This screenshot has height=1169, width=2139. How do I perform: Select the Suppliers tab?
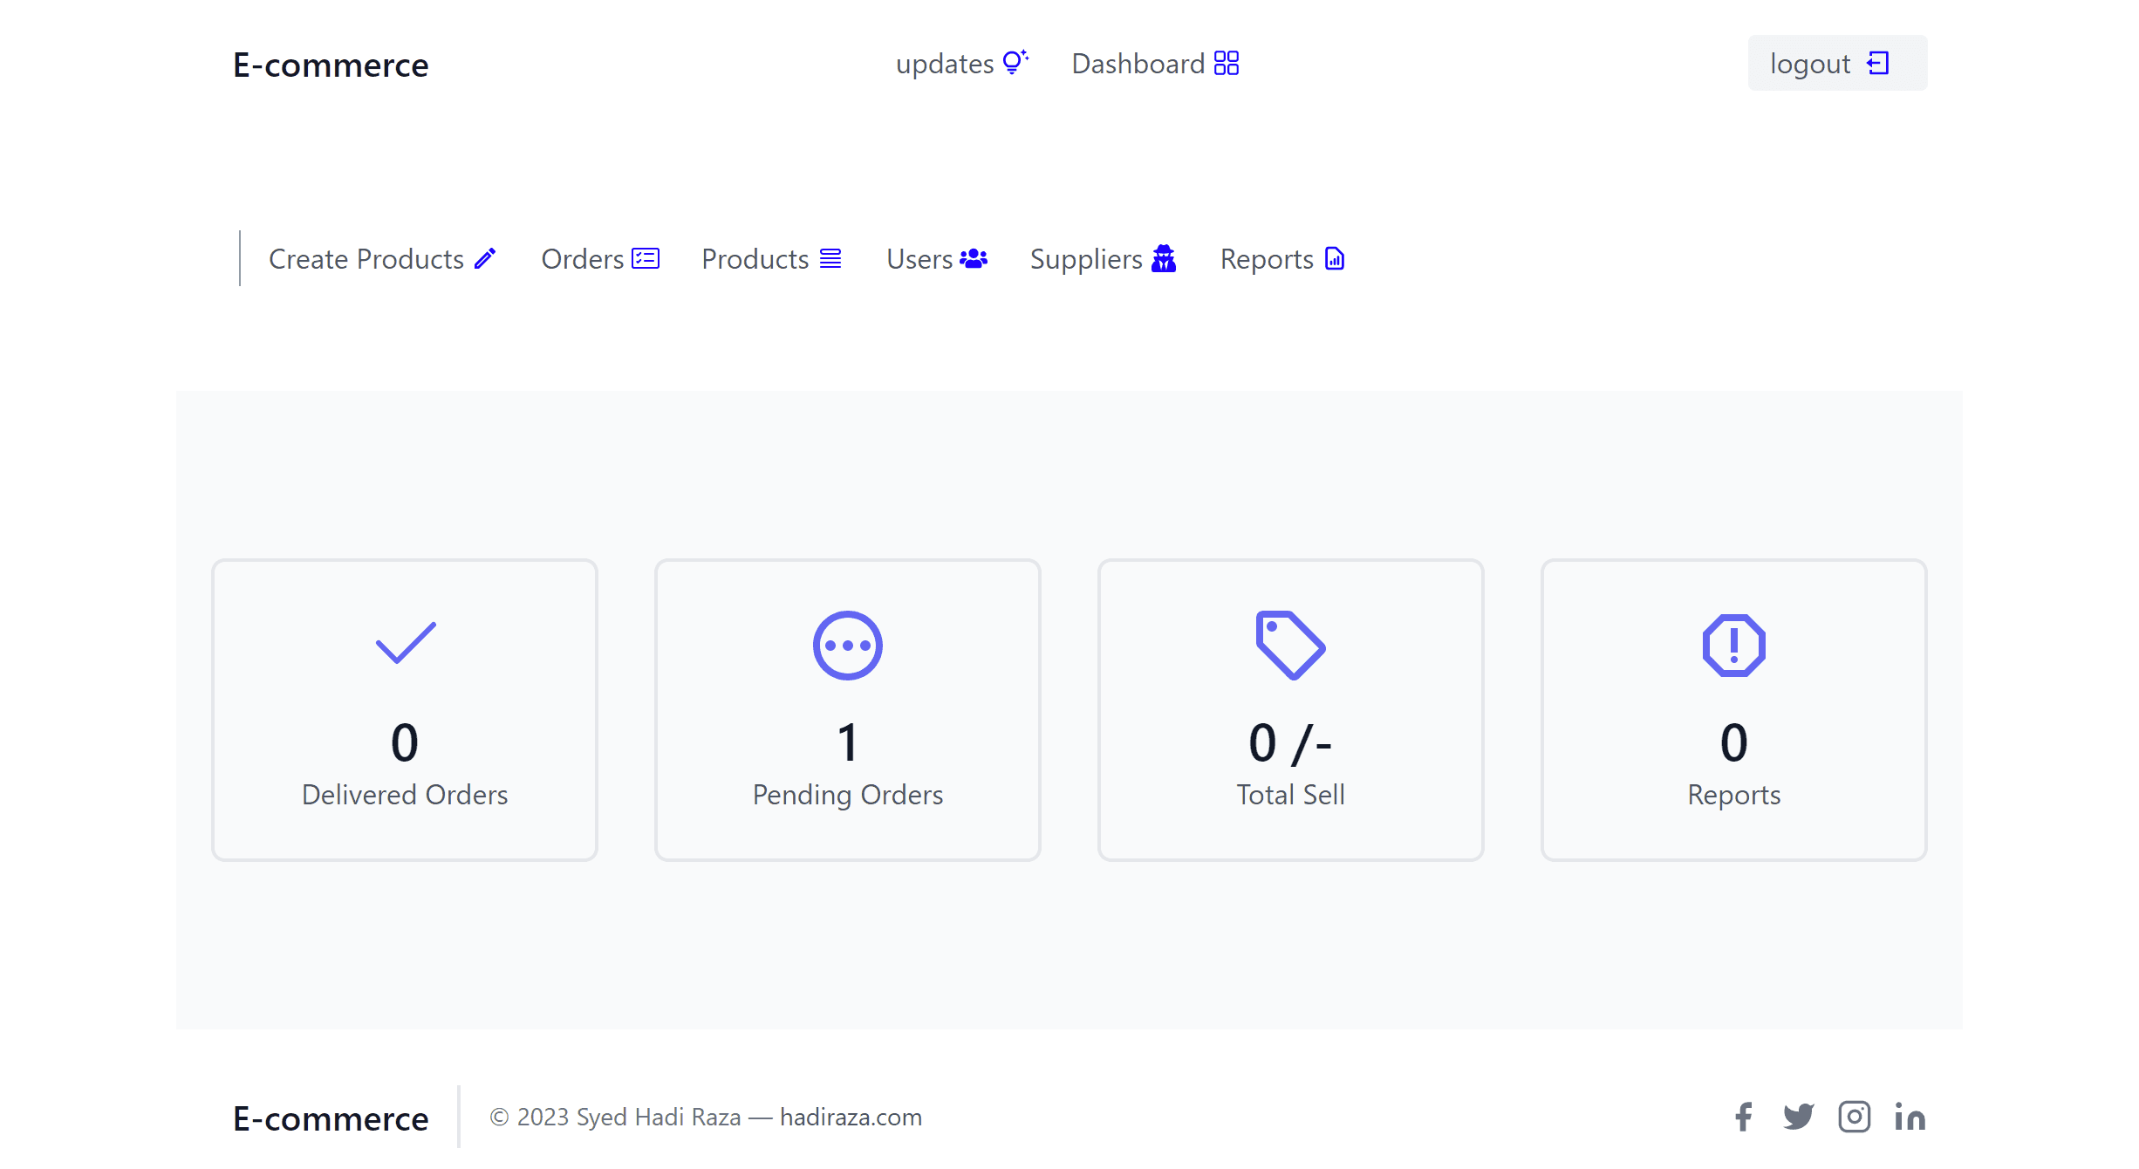[x=1104, y=259]
